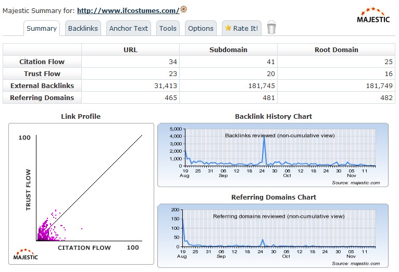Viewport: 399px width, 272px height.
Task: Click the trash bin icon
Action: click(x=271, y=28)
